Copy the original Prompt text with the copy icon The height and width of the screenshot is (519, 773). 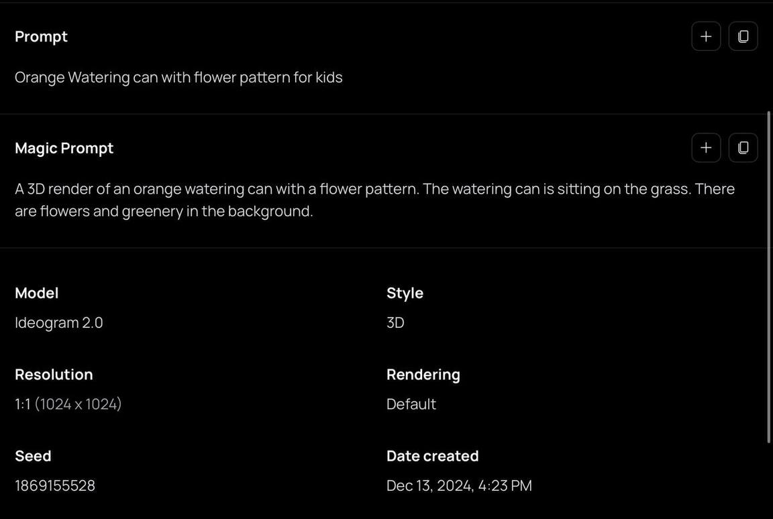pyautogui.click(x=743, y=36)
